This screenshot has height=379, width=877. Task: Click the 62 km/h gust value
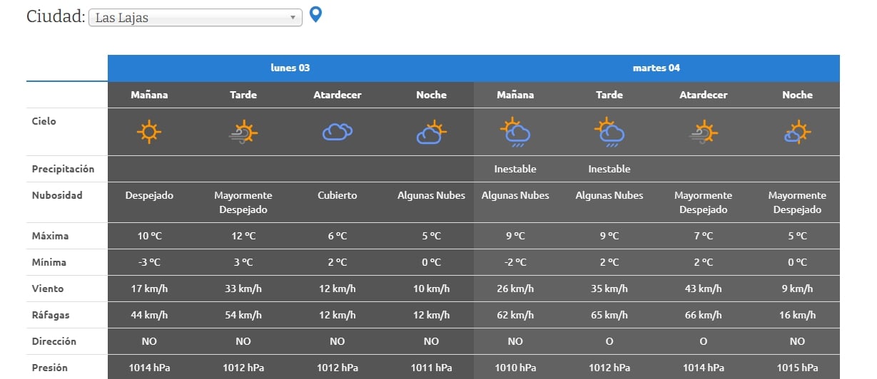coord(515,315)
